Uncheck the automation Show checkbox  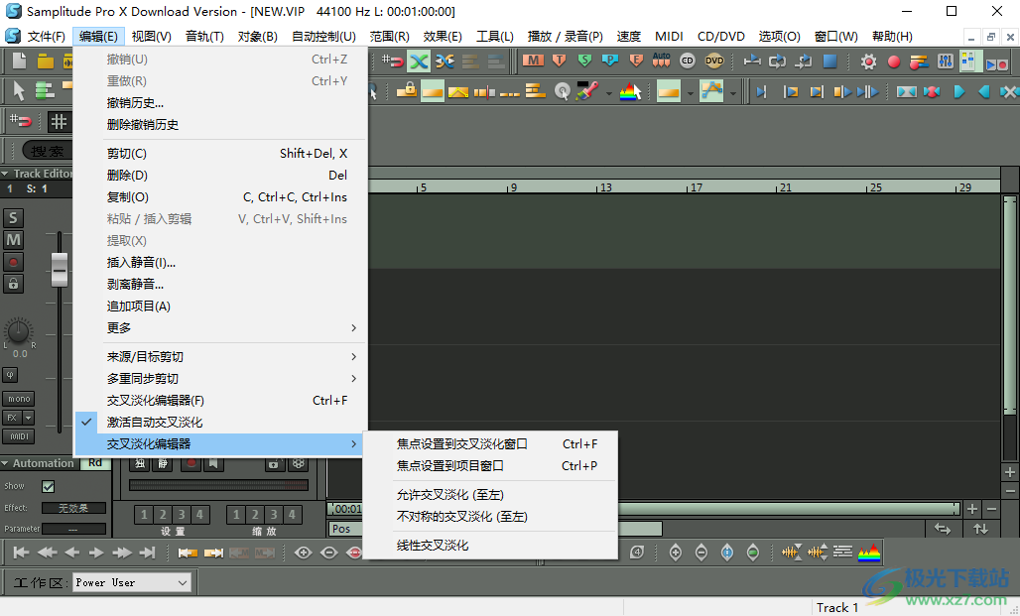click(49, 486)
